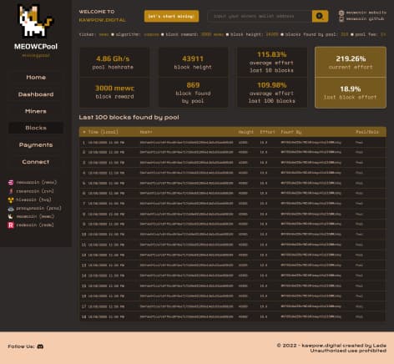Image resolution: width=394 pixels, height=364 pixels.
Task: Open meowcoin github link
Action: tap(365, 19)
